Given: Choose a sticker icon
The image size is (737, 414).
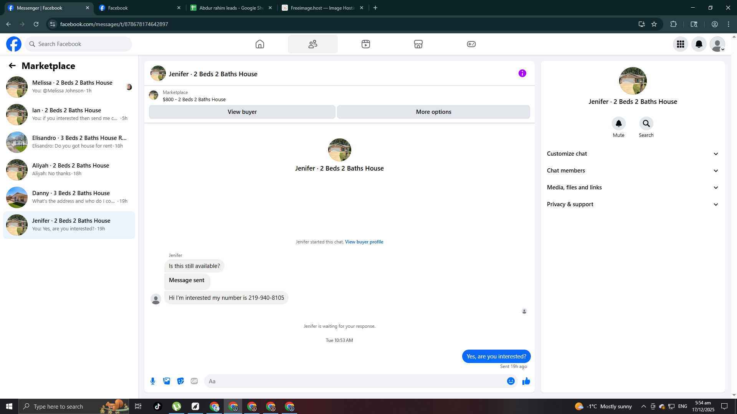Looking at the screenshot, I should (x=180, y=381).
